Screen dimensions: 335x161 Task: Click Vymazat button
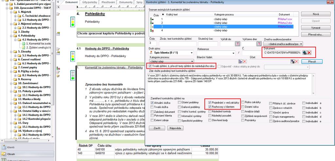(x=315, y=28)
